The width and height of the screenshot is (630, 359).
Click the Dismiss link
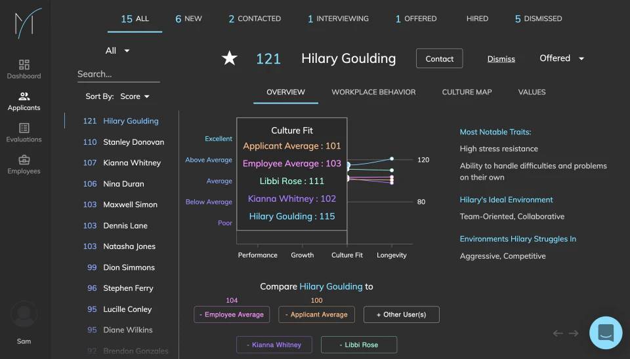pos(501,59)
